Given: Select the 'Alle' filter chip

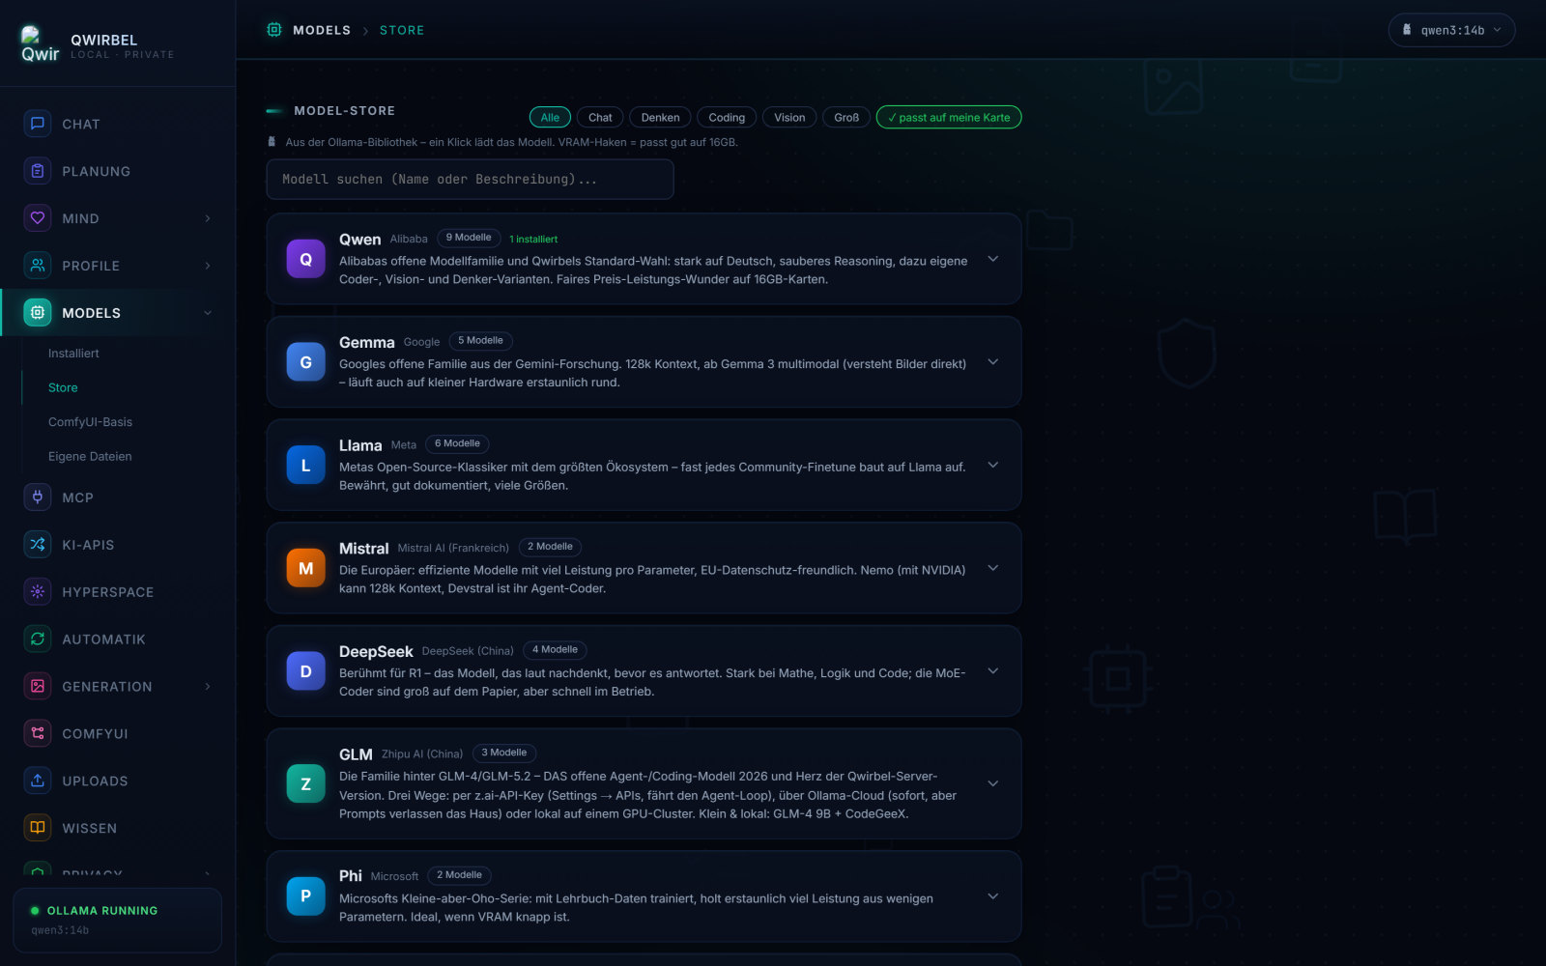Looking at the screenshot, I should [550, 118].
